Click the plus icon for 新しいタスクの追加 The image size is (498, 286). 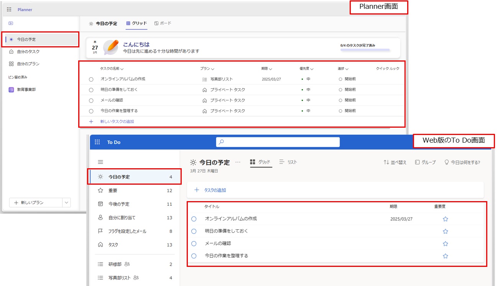tap(91, 122)
